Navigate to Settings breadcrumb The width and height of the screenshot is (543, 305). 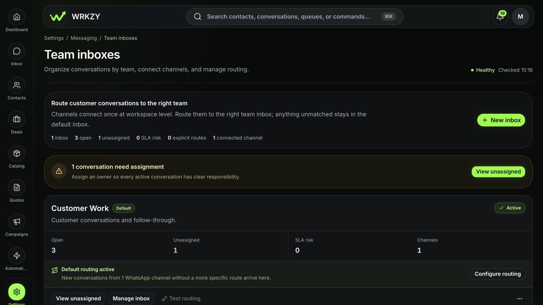pyautogui.click(x=54, y=38)
